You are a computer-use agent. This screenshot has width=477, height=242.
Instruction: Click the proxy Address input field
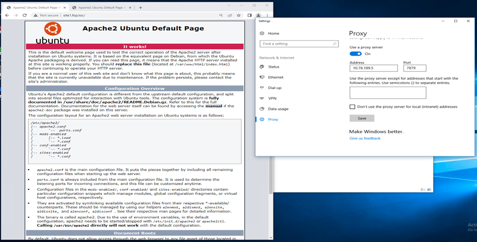[373, 68]
